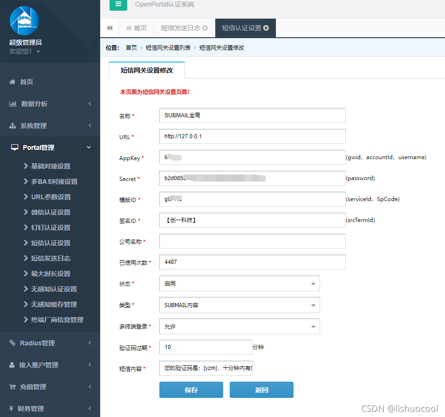
Task: Click the 签名ID input field
Action: click(x=252, y=220)
